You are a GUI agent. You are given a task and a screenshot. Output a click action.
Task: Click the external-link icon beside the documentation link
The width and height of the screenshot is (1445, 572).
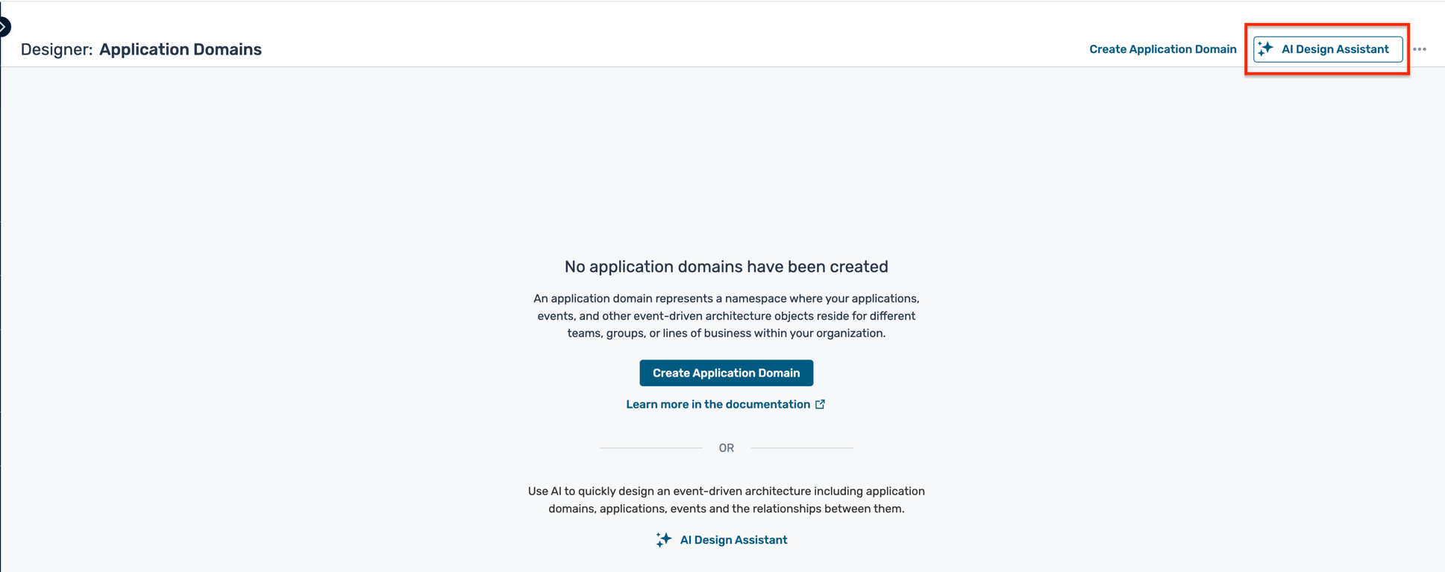820,404
